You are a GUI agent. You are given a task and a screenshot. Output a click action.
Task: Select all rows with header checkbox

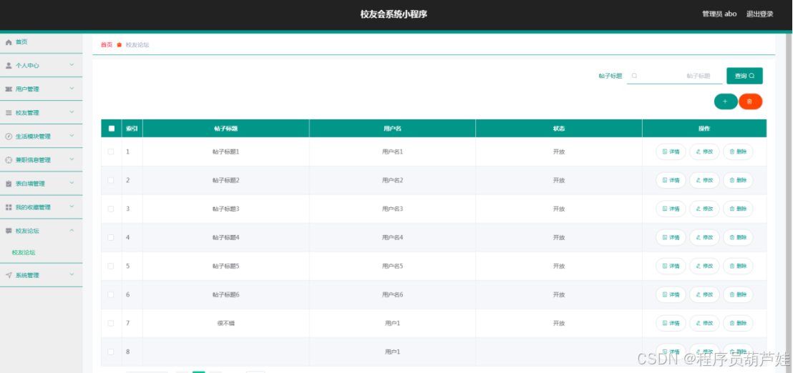click(111, 128)
